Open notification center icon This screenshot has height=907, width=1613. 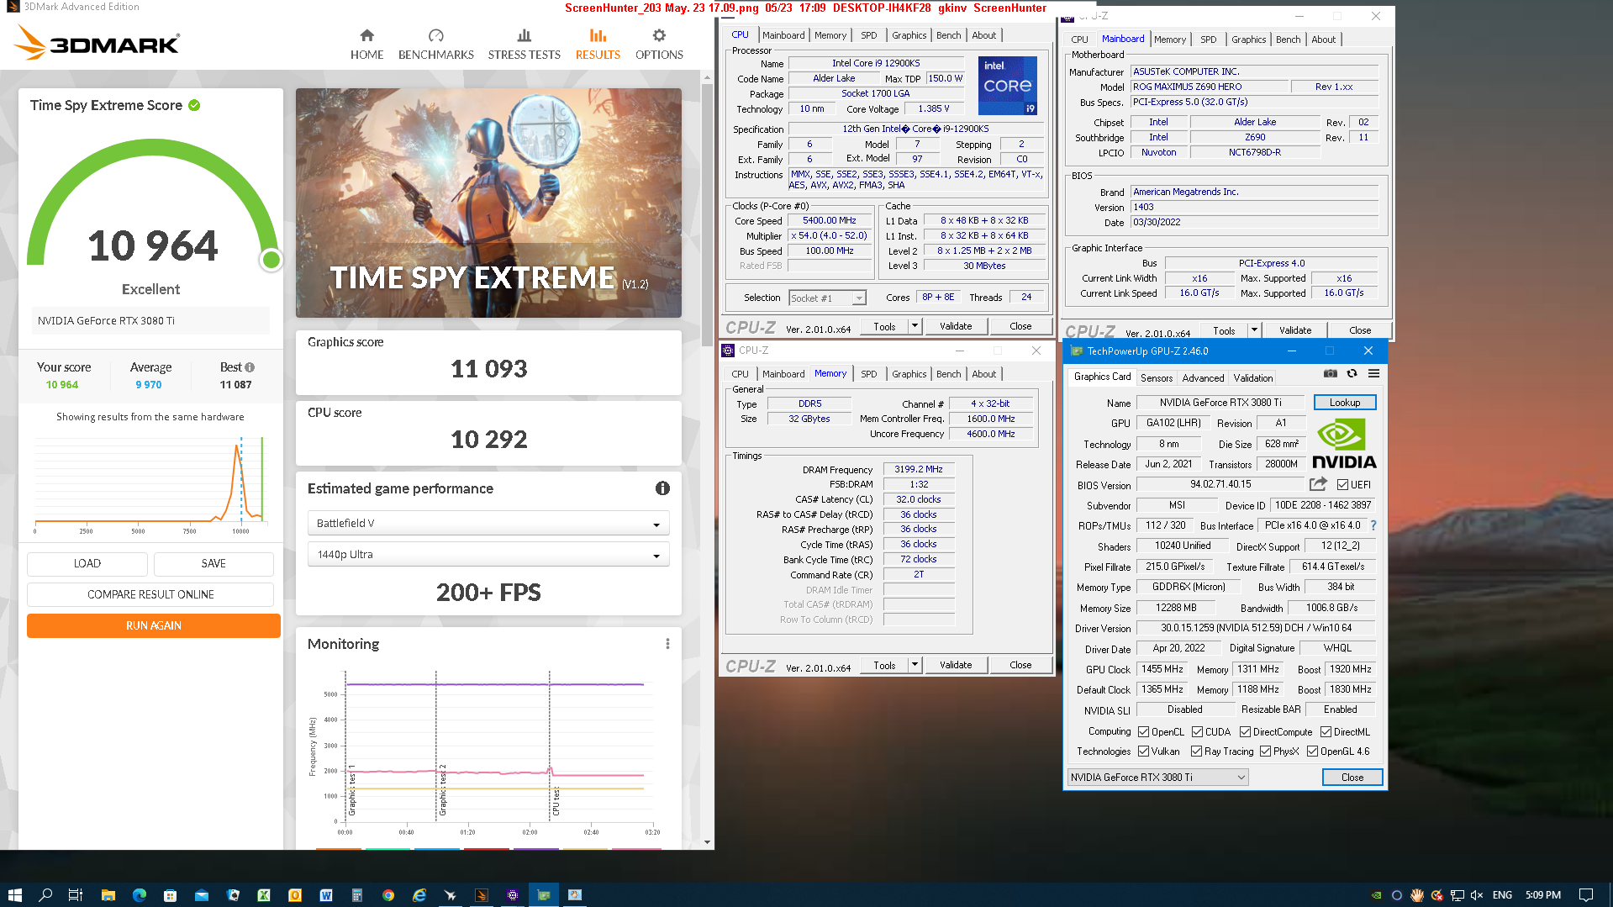click(x=1585, y=895)
